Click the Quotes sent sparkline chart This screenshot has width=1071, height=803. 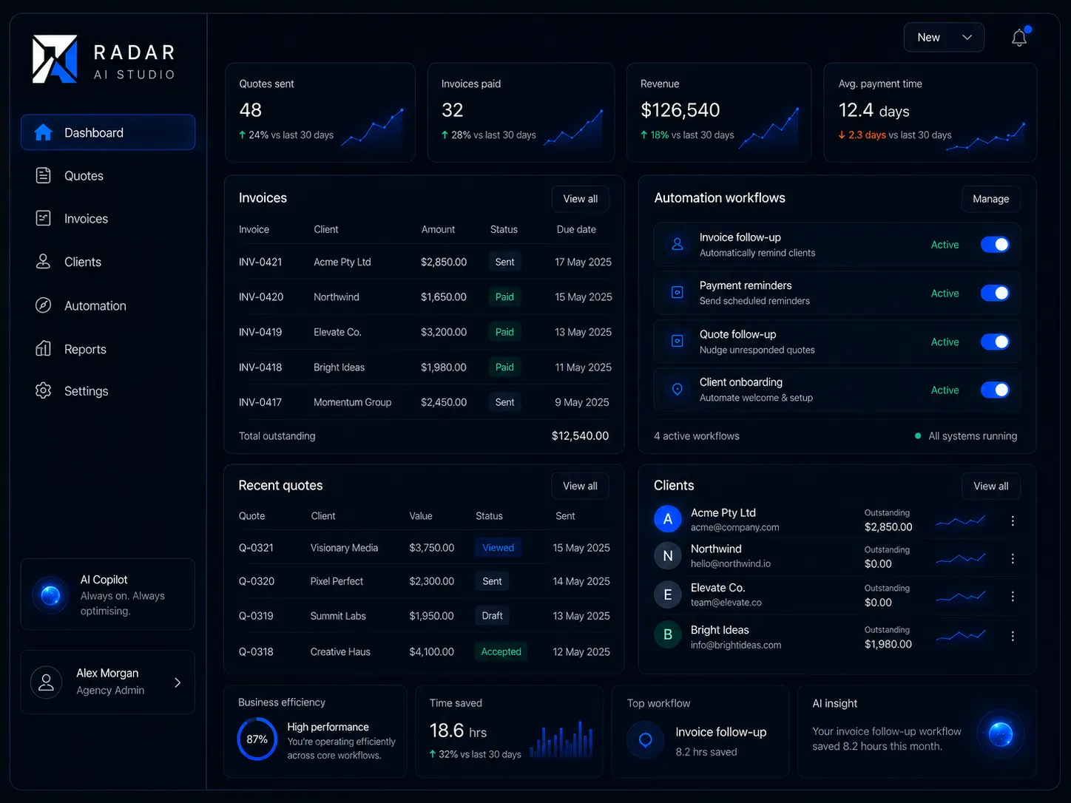click(372, 127)
